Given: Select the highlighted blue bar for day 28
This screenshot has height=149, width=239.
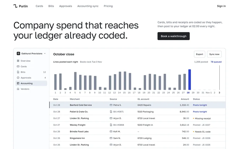Looking at the screenshot, I should (190, 80).
